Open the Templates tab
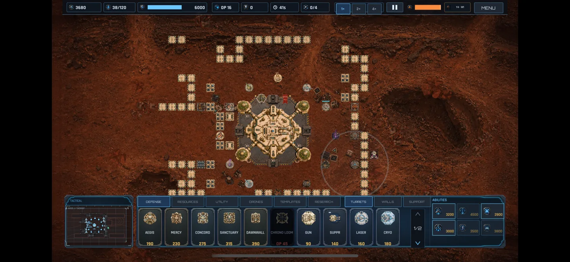570x262 pixels. point(290,202)
